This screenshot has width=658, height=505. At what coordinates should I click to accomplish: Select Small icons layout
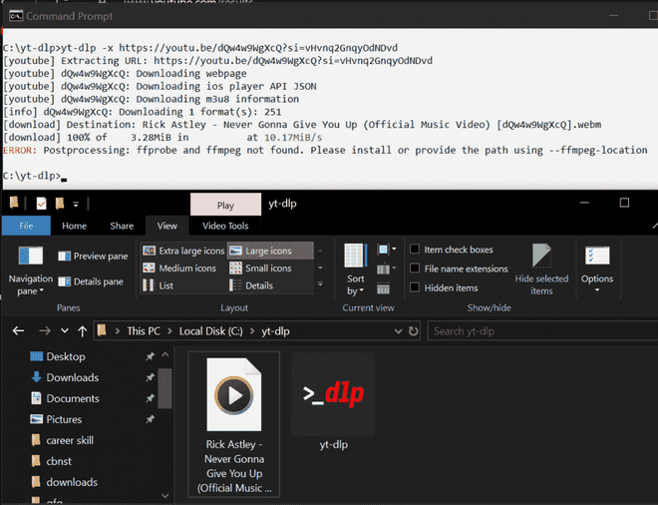(260, 268)
